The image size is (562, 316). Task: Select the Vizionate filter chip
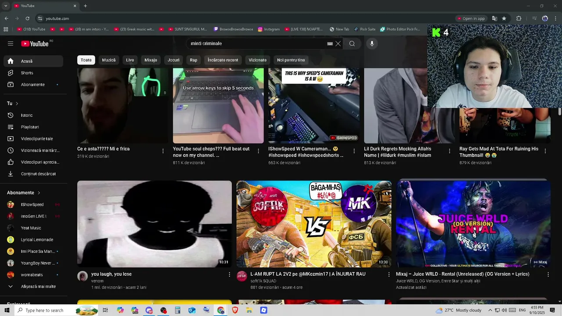(258, 60)
